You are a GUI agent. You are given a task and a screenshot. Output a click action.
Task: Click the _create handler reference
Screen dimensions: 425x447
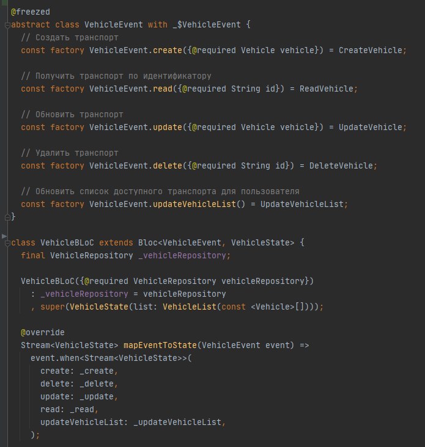[97, 371]
